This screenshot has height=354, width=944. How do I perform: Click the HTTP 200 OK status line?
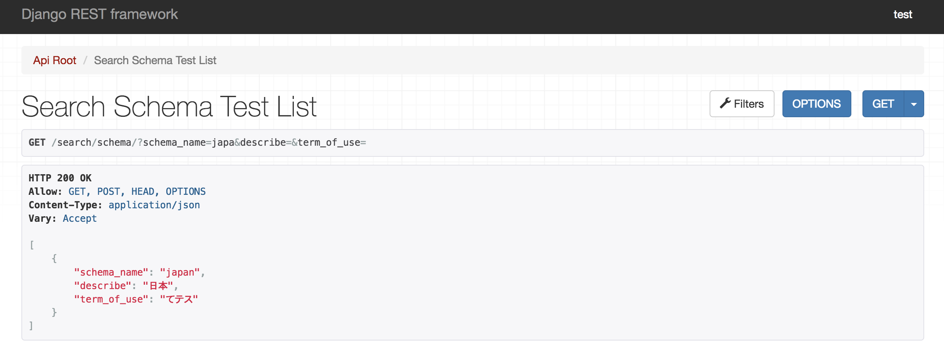tap(60, 178)
